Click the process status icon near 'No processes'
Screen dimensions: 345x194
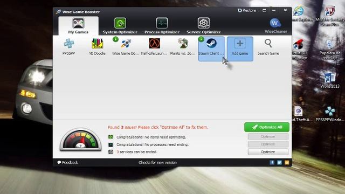point(111,144)
